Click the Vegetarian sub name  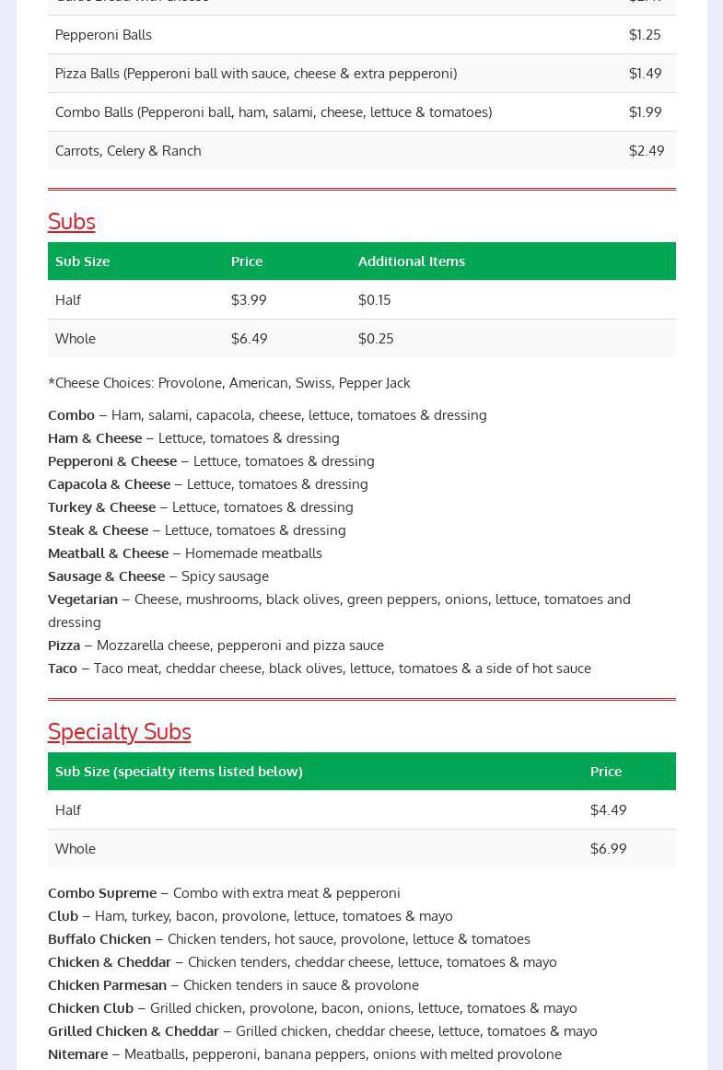tap(83, 599)
